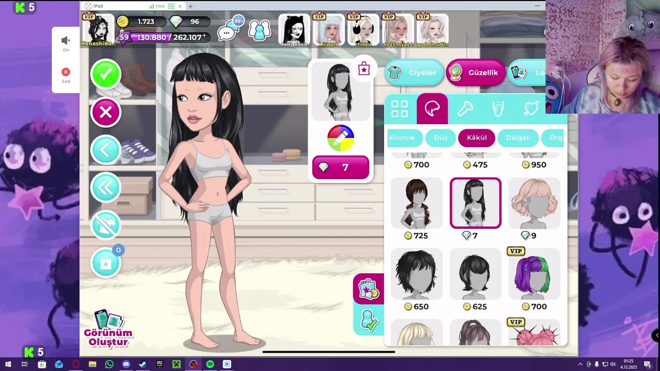This screenshot has height=371, width=660.
Task: Tap the diamond balance 96
Action: [x=190, y=22]
